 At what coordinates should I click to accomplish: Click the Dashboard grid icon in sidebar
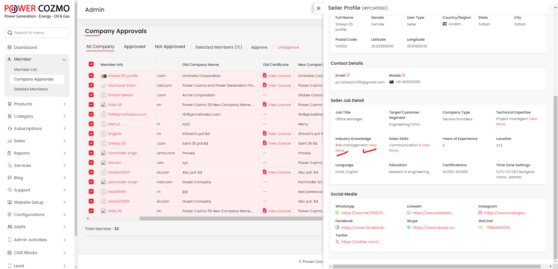coord(10,47)
